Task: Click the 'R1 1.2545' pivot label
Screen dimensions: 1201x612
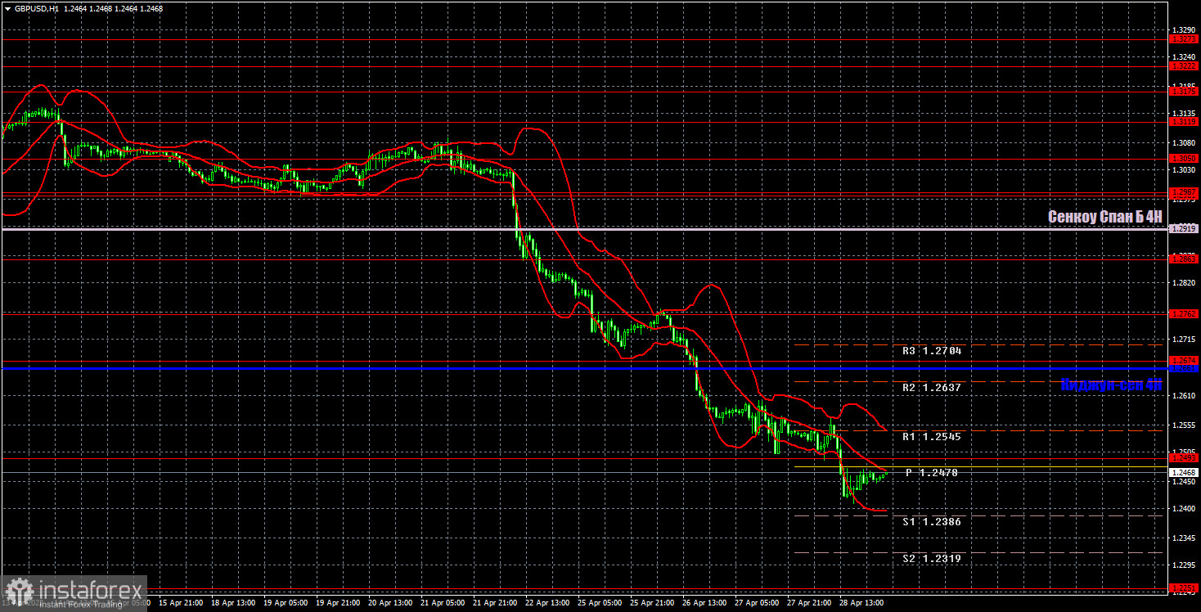Action: coord(932,436)
